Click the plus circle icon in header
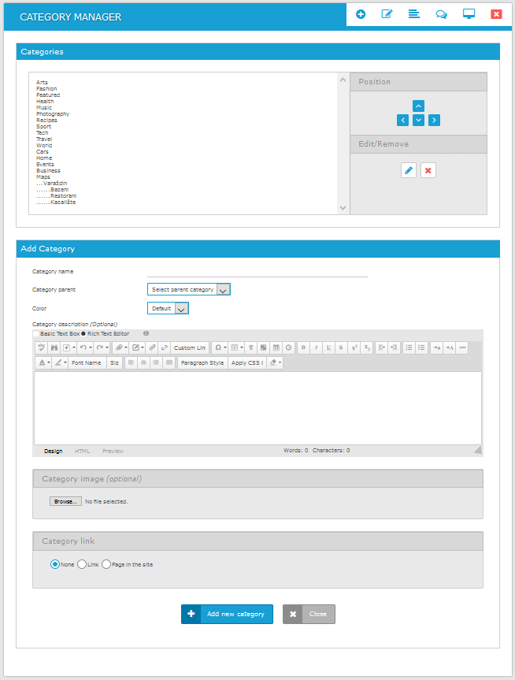Image resolution: width=515 pixels, height=680 pixels. (361, 14)
